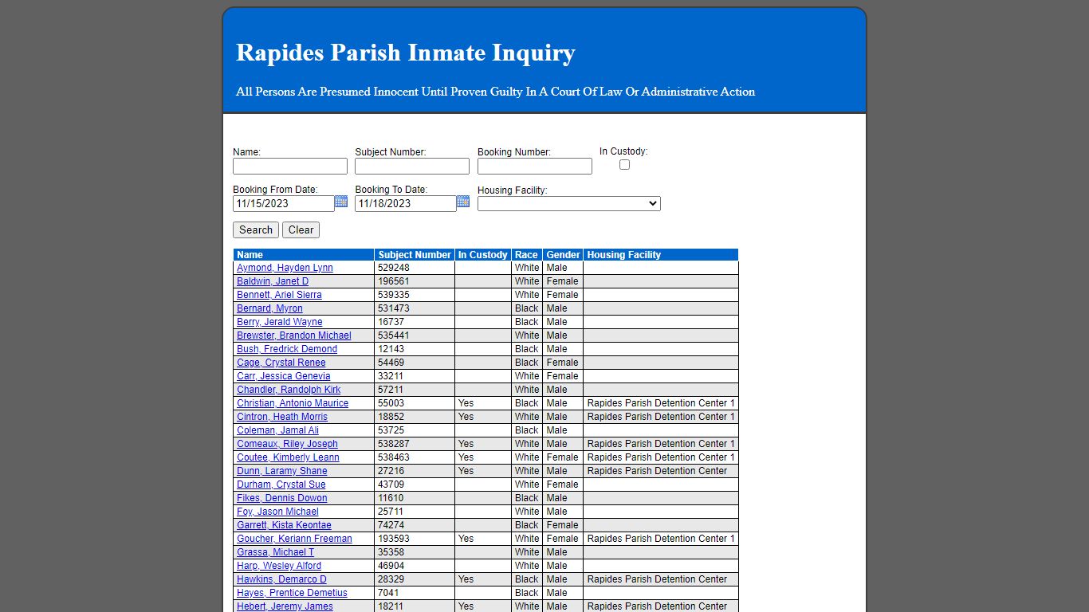The width and height of the screenshot is (1089, 612).
Task: Click the Housing Facility column header
Action: click(x=661, y=255)
